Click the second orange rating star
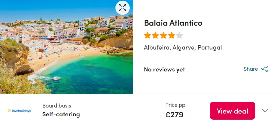Screen dimensions: 275x123 [155, 35]
